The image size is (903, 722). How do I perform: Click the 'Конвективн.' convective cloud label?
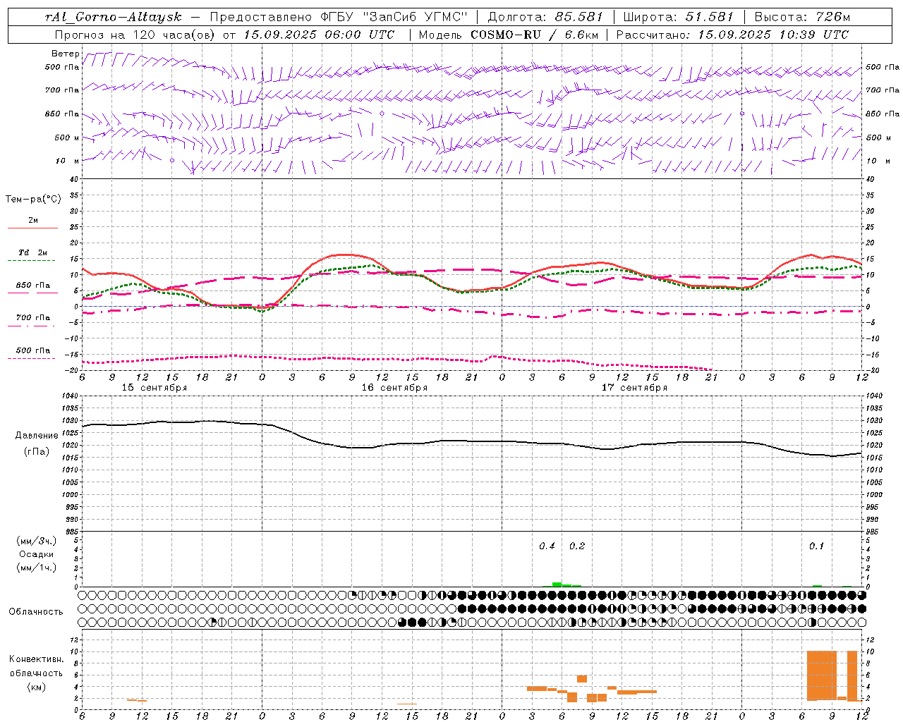pyautogui.click(x=37, y=659)
